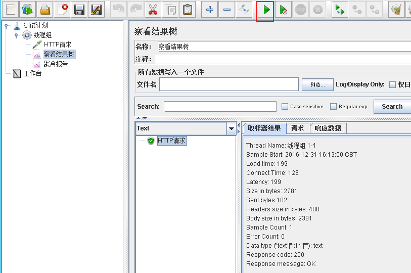Image resolution: width=411 pixels, height=273 pixels.
Task: Click the Open file folder icon
Action: [x=45, y=10]
